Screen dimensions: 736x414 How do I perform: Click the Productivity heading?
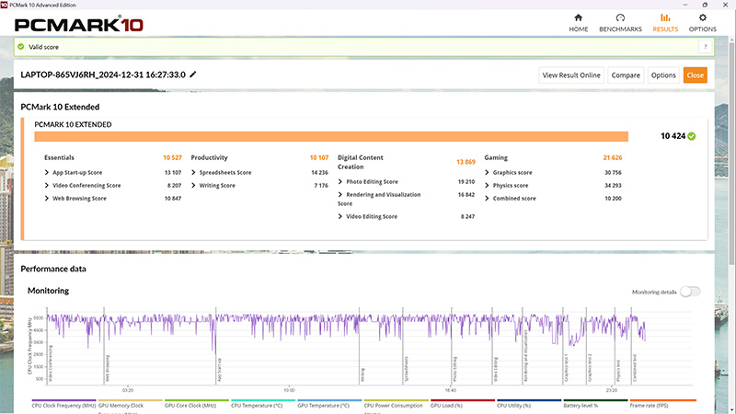tap(209, 157)
